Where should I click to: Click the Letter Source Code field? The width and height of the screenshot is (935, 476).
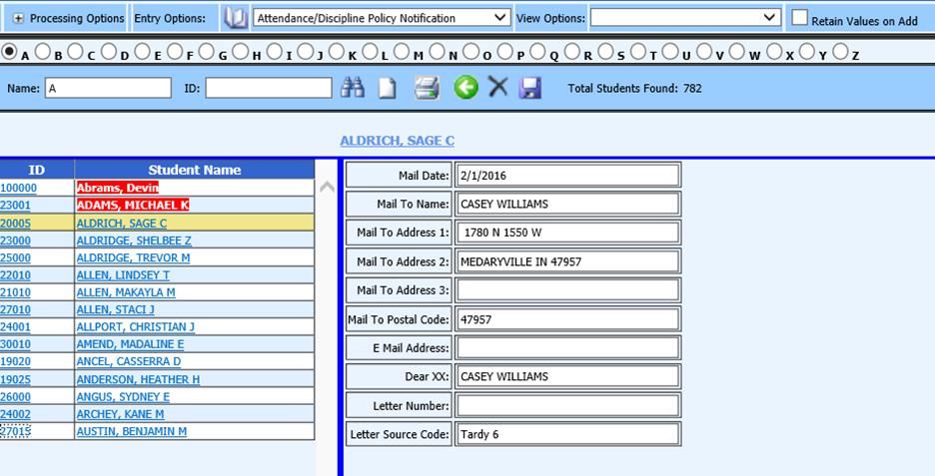point(567,435)
